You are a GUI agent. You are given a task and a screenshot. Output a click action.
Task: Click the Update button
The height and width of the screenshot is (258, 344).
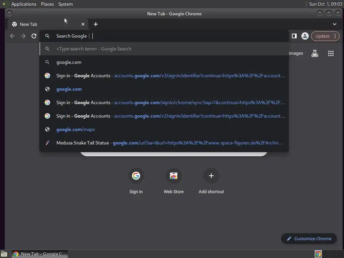(322, 36)
